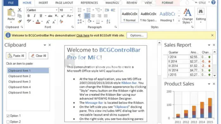The image size is (221, 124).
Task: Select the Format Painter brush
Action: pyautogui.click(x=20, y=22)
